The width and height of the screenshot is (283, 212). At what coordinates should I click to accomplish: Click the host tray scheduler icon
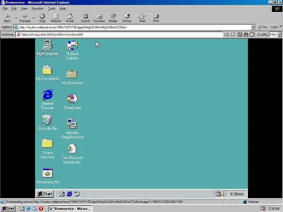pyautogui.click(x=263, y=209)
